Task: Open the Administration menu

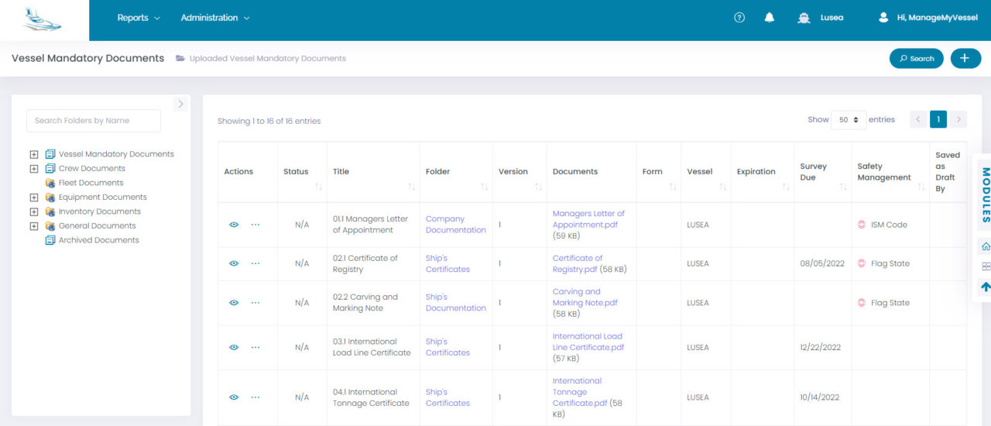Action: click(215, 18)
